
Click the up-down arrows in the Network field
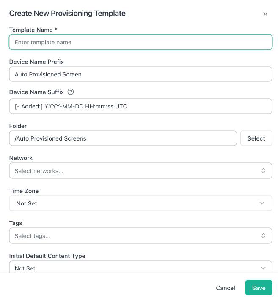tap(264, 170)
